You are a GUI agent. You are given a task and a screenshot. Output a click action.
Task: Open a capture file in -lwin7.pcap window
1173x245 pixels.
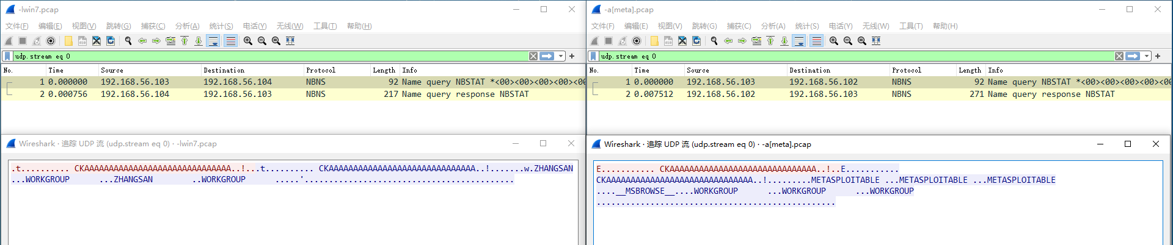pos(68,41)
